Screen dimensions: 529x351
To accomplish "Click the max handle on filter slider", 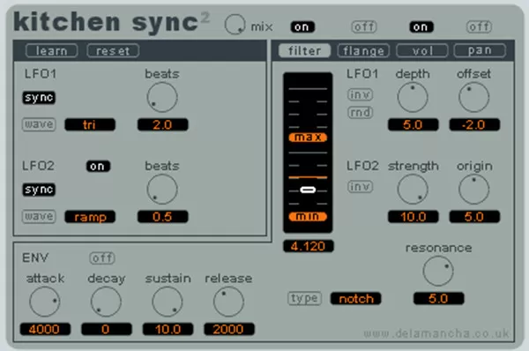I will tap(308, 138).
